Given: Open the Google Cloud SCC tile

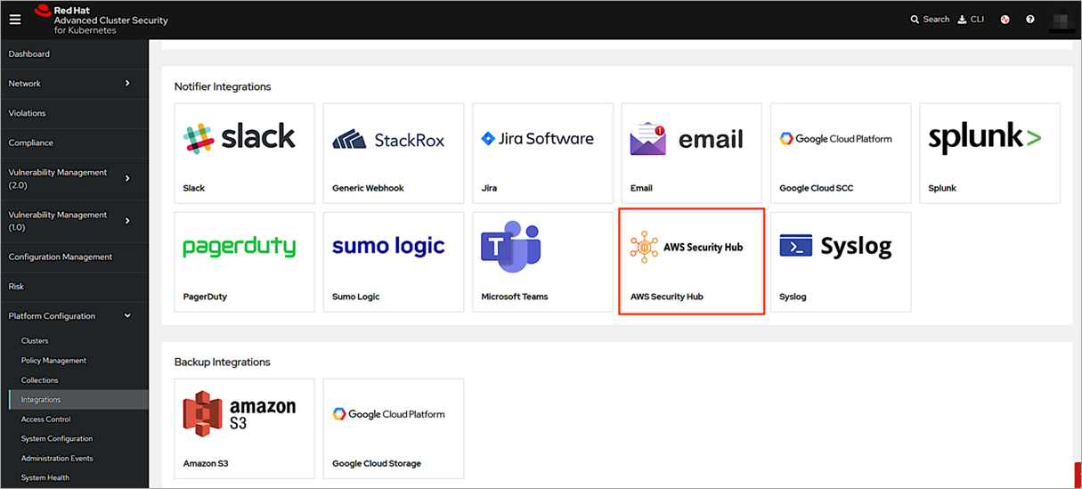Looking at the screenshot, I should tap(841, 153).
